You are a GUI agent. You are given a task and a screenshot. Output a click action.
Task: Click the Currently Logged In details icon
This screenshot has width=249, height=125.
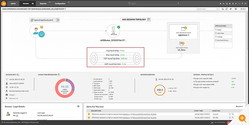[17, 116]
